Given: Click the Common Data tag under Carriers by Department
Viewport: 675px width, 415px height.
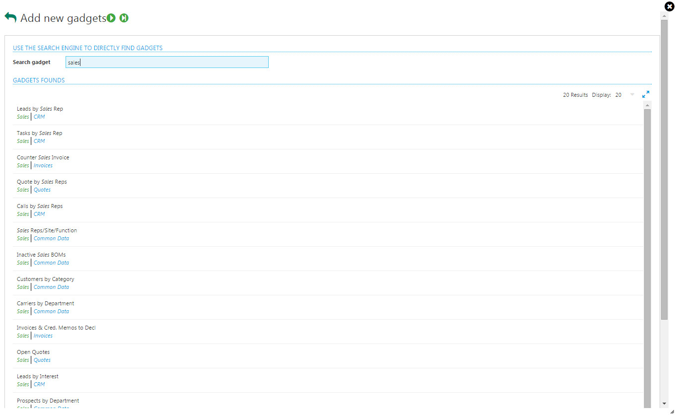Looking at the screenshot, I should pos(51,311).
